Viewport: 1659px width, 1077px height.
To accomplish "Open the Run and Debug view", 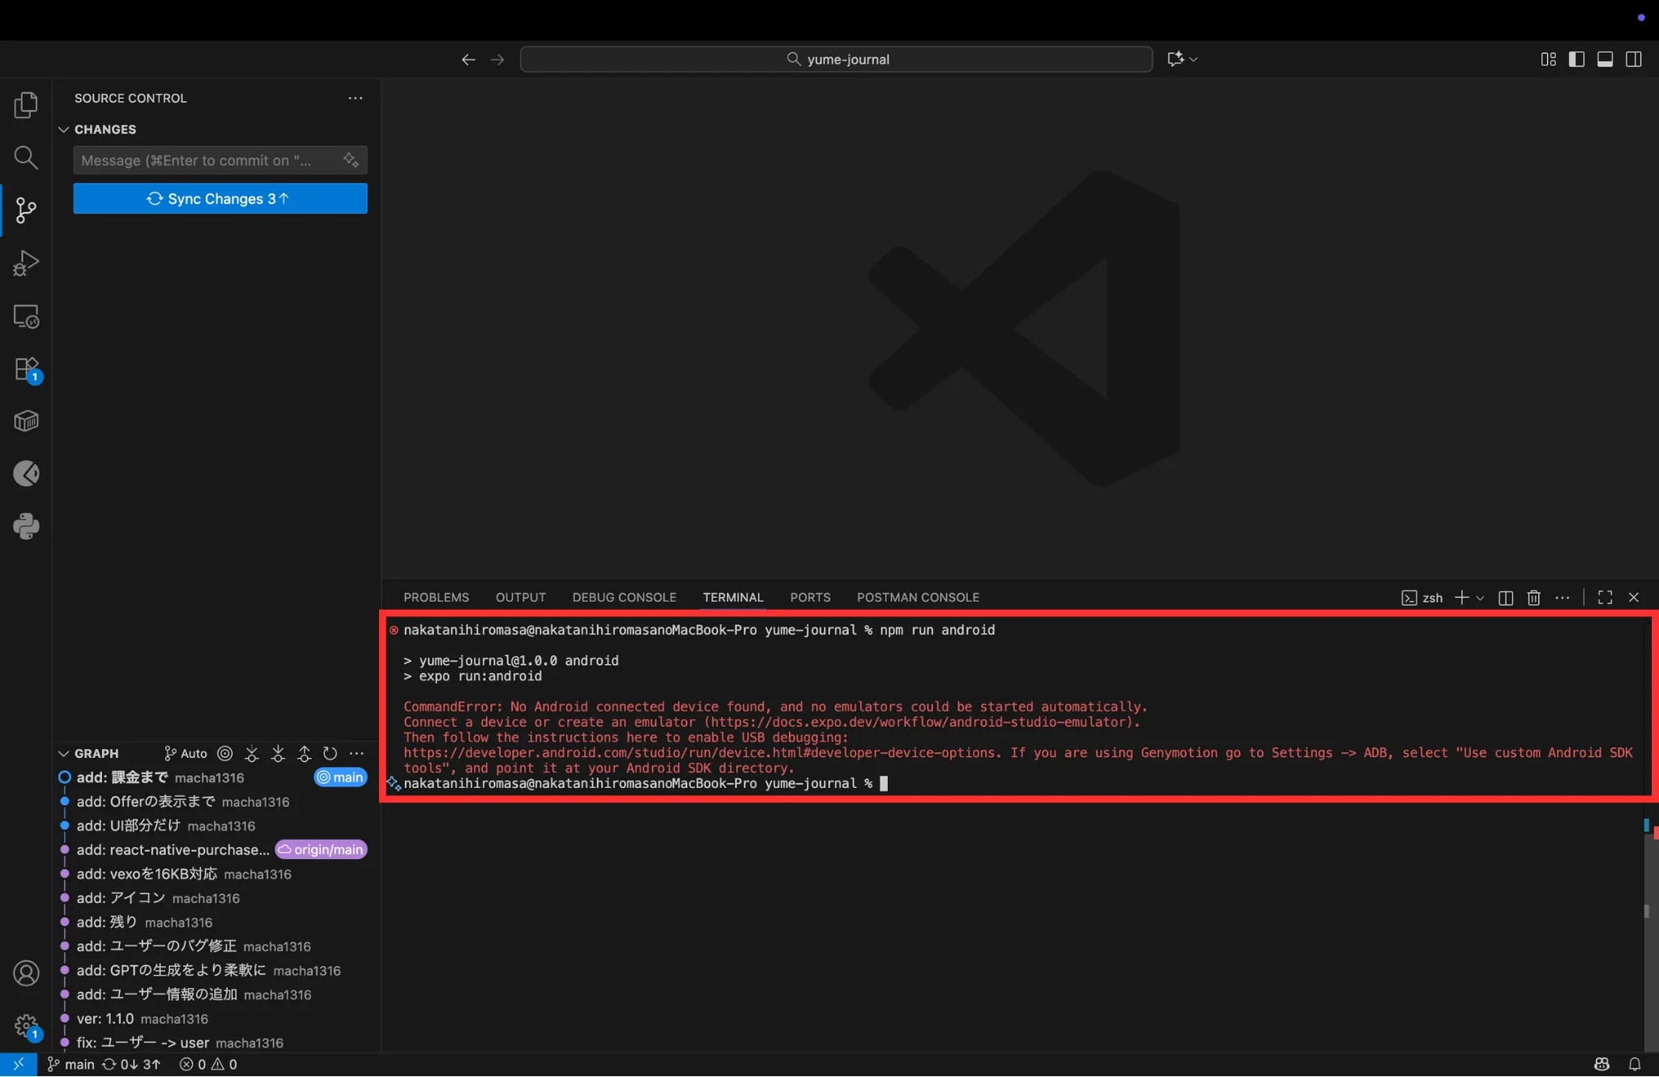I will tap(26, 262).
